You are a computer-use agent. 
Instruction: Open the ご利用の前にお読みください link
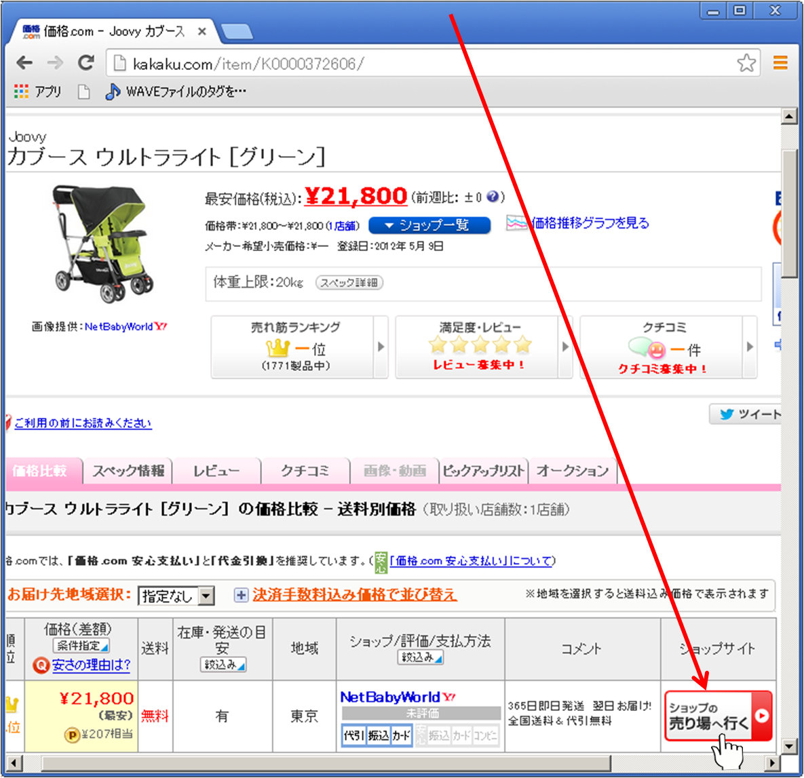click(x=82, y=423)
